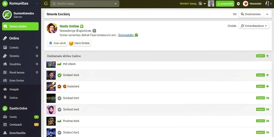This screenshot has width=274, height=137.
Task: Open the Gonts sidebar item
Action: coord(13,117)
